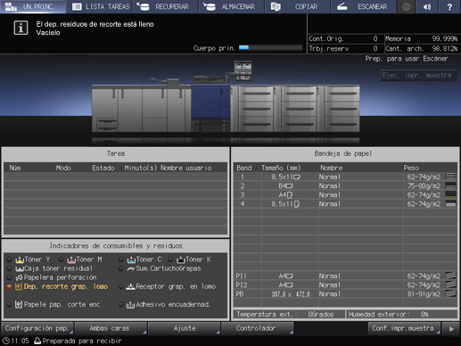Click the Controlador button

click(257, 328)
